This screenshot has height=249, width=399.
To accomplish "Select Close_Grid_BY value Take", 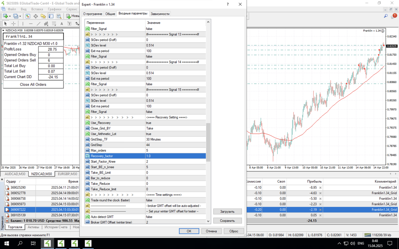I will pyautogui.click(x=175, y=129).
